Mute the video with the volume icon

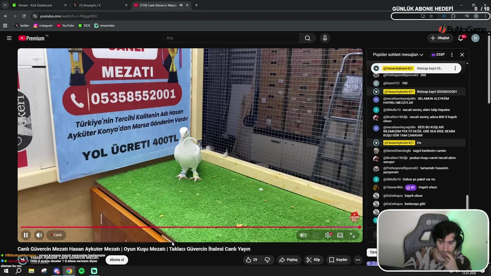[x=39, y=235]
